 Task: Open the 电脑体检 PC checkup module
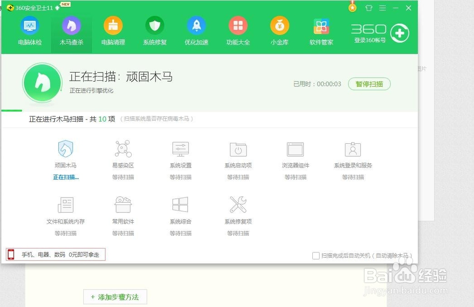click(30, 30)
